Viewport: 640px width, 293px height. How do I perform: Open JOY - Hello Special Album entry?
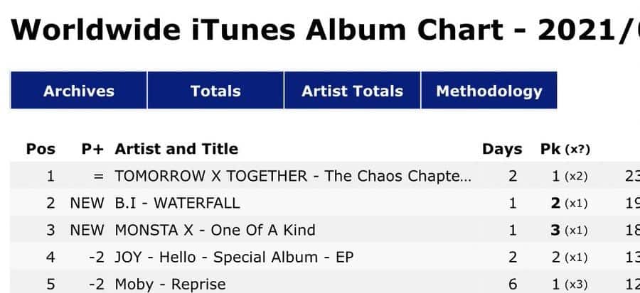pyautogui.click(x=234, y=257)
